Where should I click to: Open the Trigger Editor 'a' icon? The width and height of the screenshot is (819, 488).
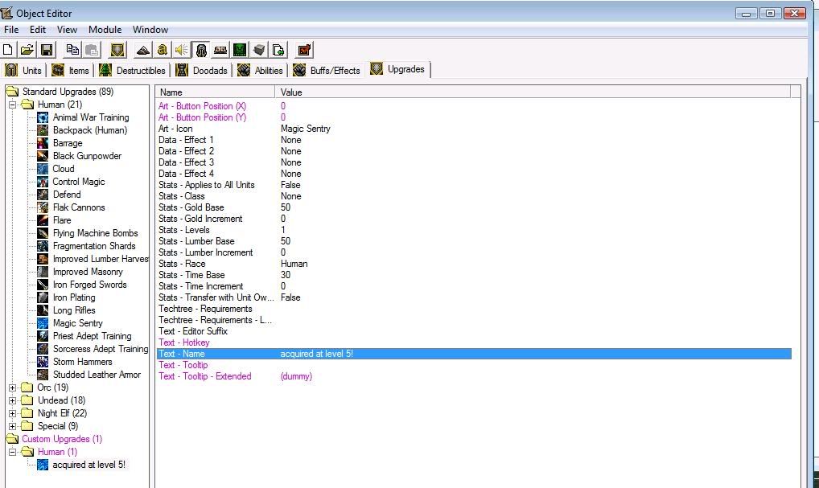(163, 50)
